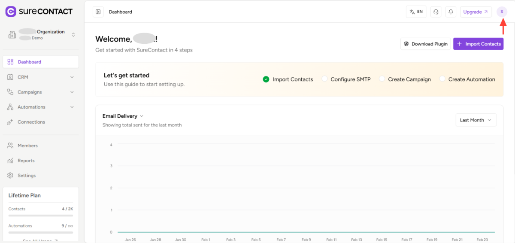This screenshot has width=515, height=243.
Task: Go to Members in the sidebar
Action: [x=27, y=146]
